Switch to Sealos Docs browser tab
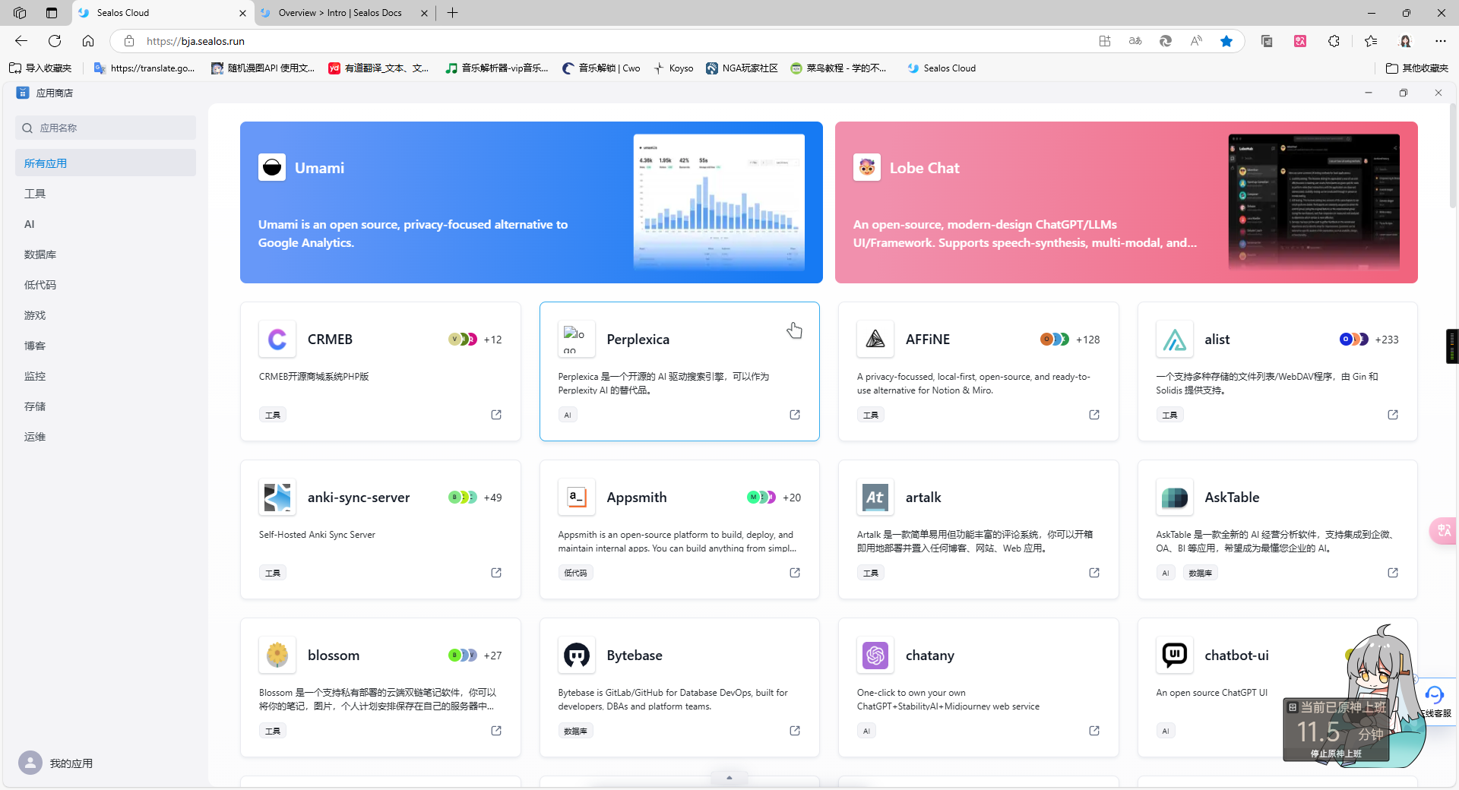This screenshot has width=1459, height=790. (340, 13)
